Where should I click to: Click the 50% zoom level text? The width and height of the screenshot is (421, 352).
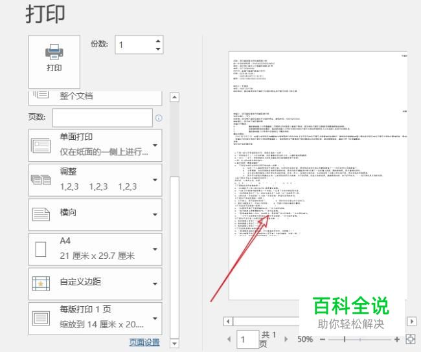[305, 339]
